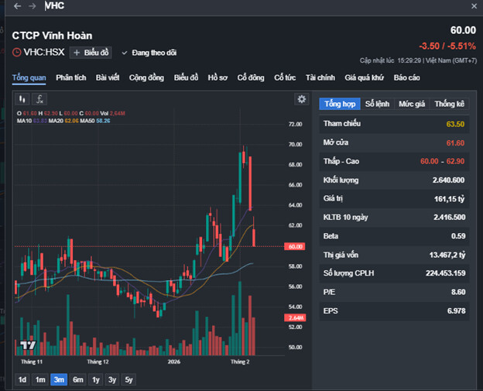Click the MA10 indicator legend label
The image size is (483, 391).
24,121
